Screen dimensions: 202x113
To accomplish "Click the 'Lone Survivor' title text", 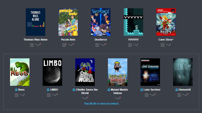I will [x=152, y=90].
